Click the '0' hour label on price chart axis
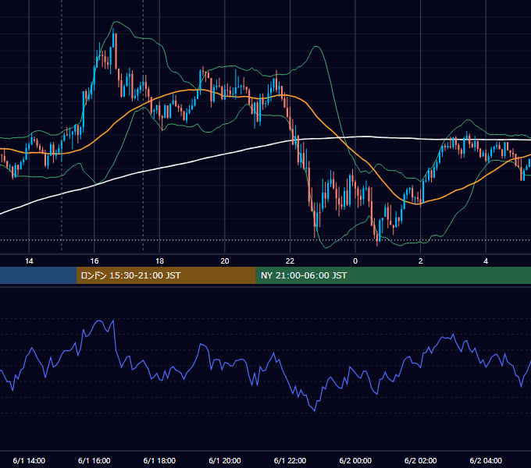 tap(355, 261)
